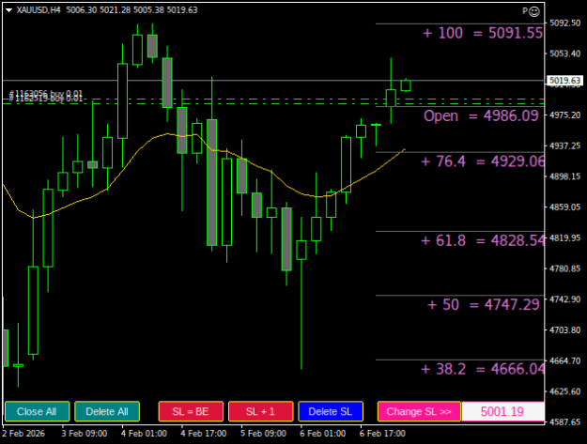This screenshot has width=587, height=444.
Task: Click the Open = 4986.09 level label
Action: click(x=481, y=115)
